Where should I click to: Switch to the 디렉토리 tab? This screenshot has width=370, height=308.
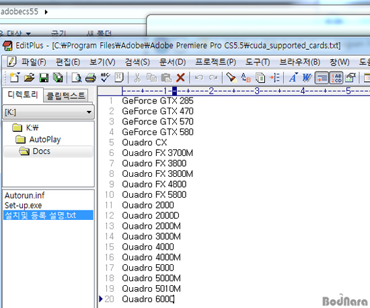(x=23, y=95)
